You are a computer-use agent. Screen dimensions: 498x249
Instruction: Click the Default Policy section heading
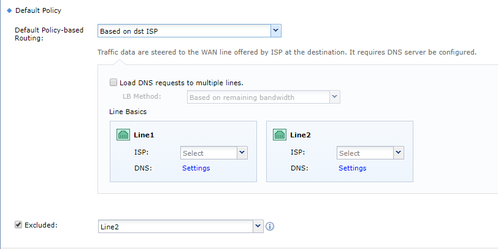[x=37, y=10]
